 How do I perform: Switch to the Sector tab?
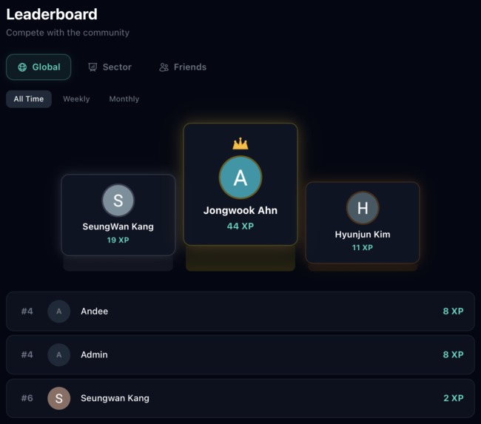coord(110,67)
